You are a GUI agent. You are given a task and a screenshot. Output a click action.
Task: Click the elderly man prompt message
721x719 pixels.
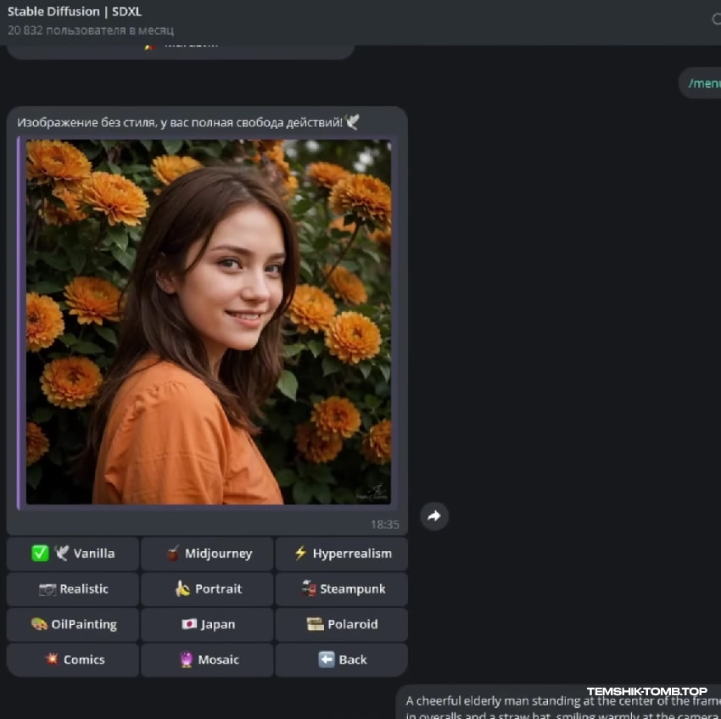tap(560, 702)
